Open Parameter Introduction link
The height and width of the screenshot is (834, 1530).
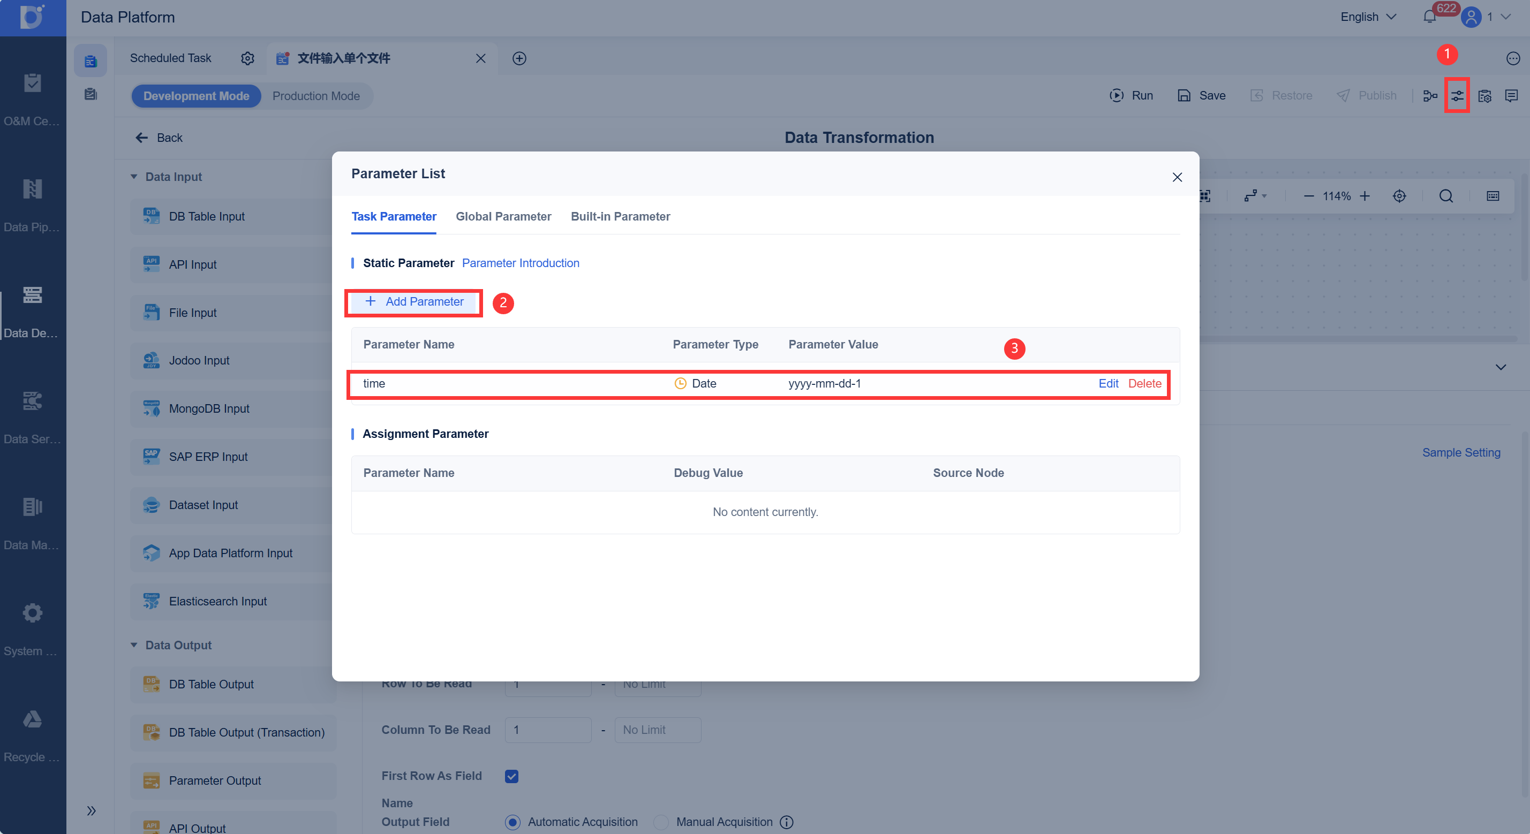521,262
